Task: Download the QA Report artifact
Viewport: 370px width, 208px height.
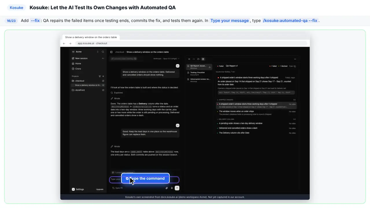Action: tap(210, 67)
